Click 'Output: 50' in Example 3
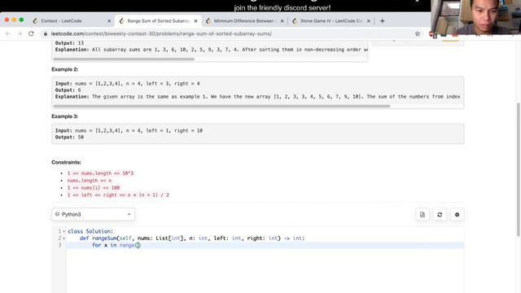Screen dimensions: 521x293 coord(69,137)
